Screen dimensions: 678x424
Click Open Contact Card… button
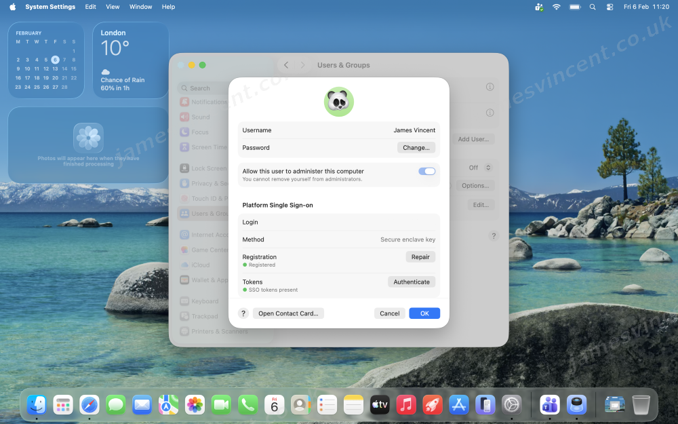[288, 313]
